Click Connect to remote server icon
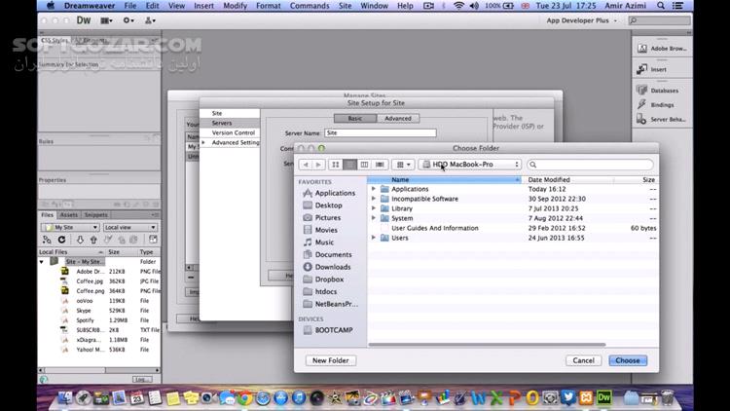 47,240
